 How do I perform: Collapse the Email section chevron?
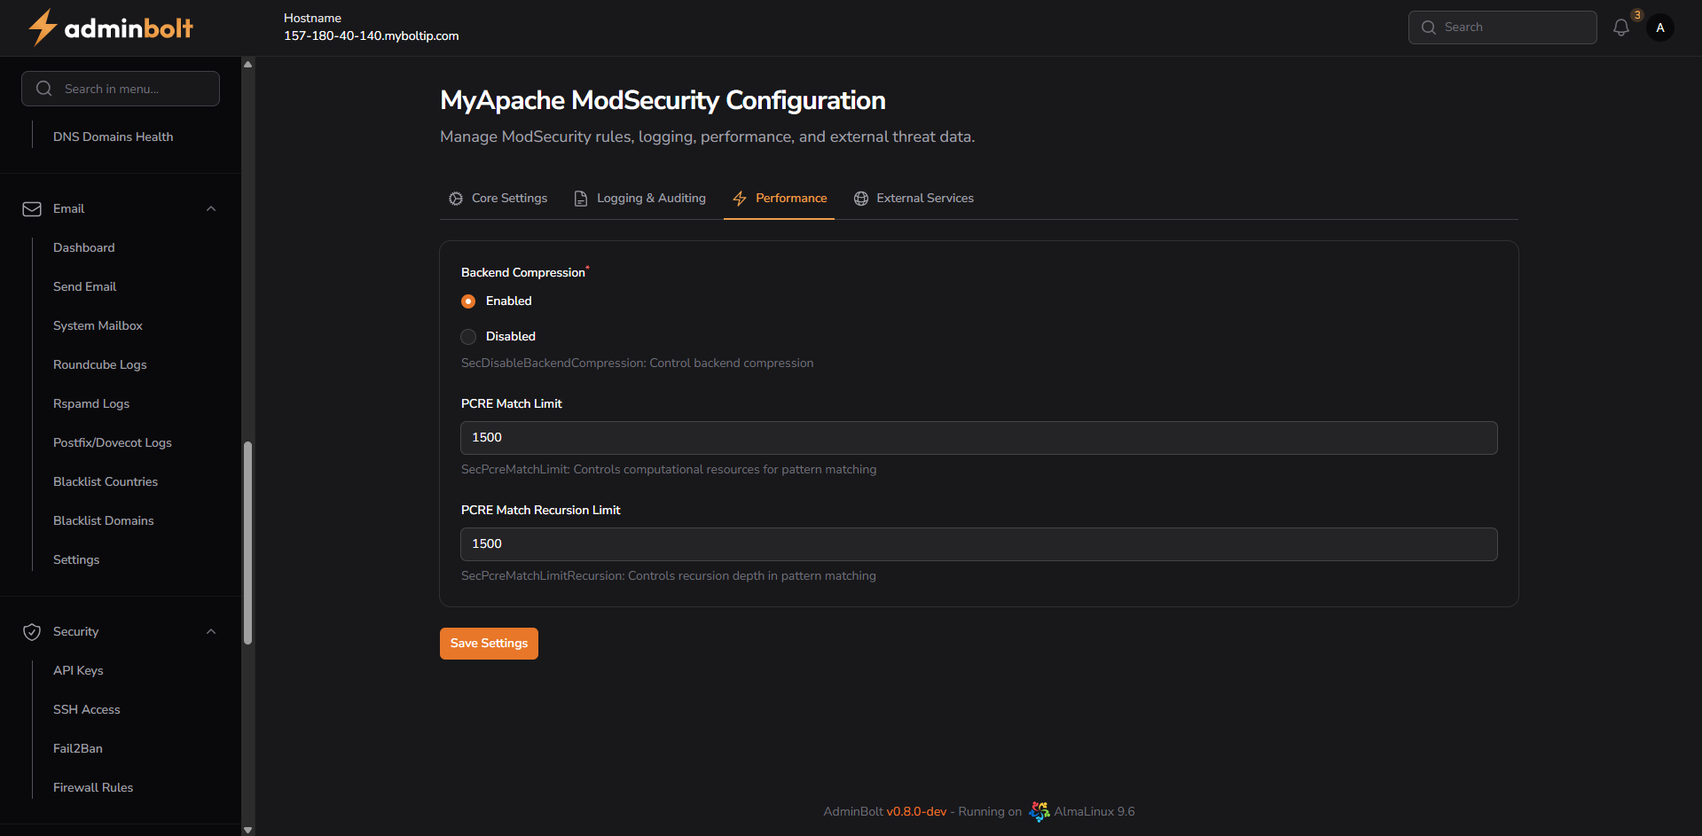211,209
